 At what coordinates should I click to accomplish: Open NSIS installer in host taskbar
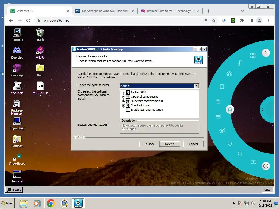tap(78, 203)
